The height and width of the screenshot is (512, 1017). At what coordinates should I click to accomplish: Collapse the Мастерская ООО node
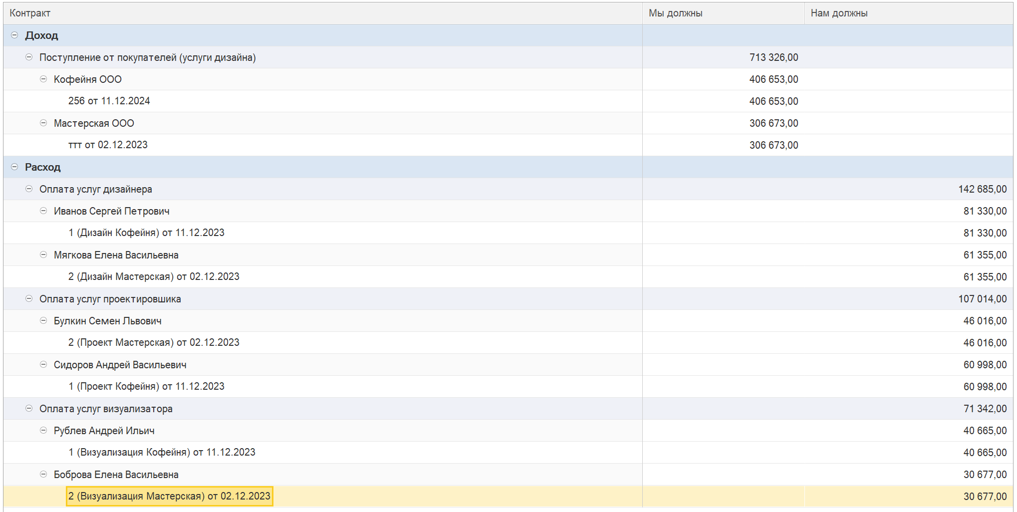(43, 123)
